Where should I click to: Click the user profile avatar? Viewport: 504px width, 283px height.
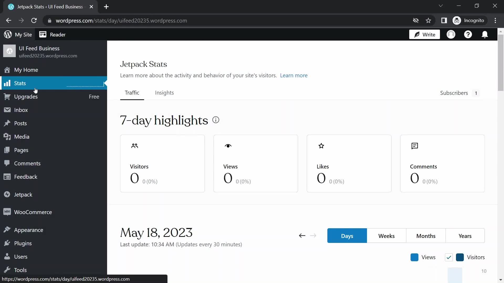pyautogui.click(x=451, y=34)
